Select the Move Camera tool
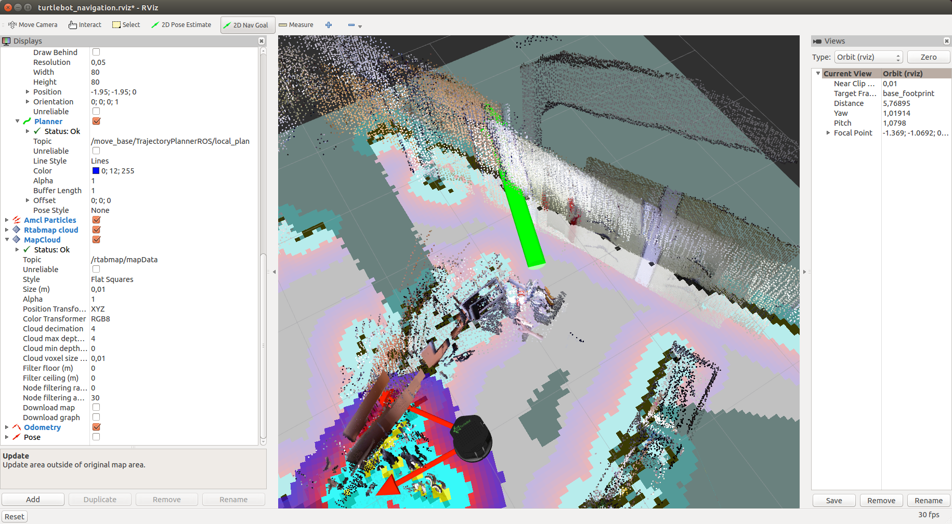 (33, 25)
